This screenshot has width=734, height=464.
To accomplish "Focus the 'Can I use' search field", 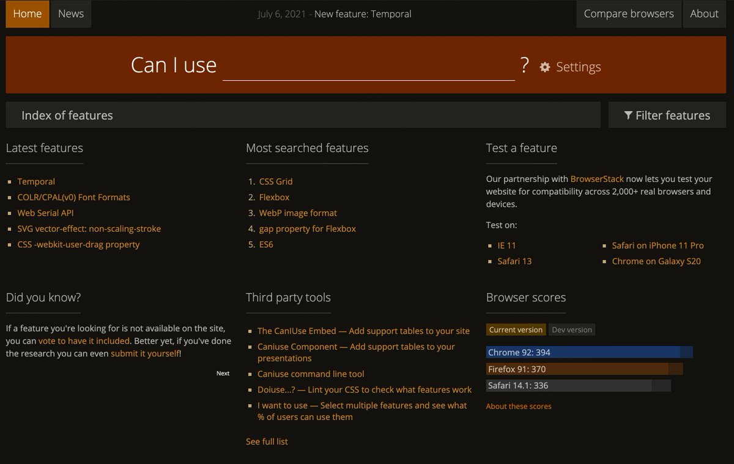I will pos(369,65).
